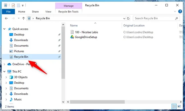
Task: Open Music under This PC
Action: tap(18, 99)
